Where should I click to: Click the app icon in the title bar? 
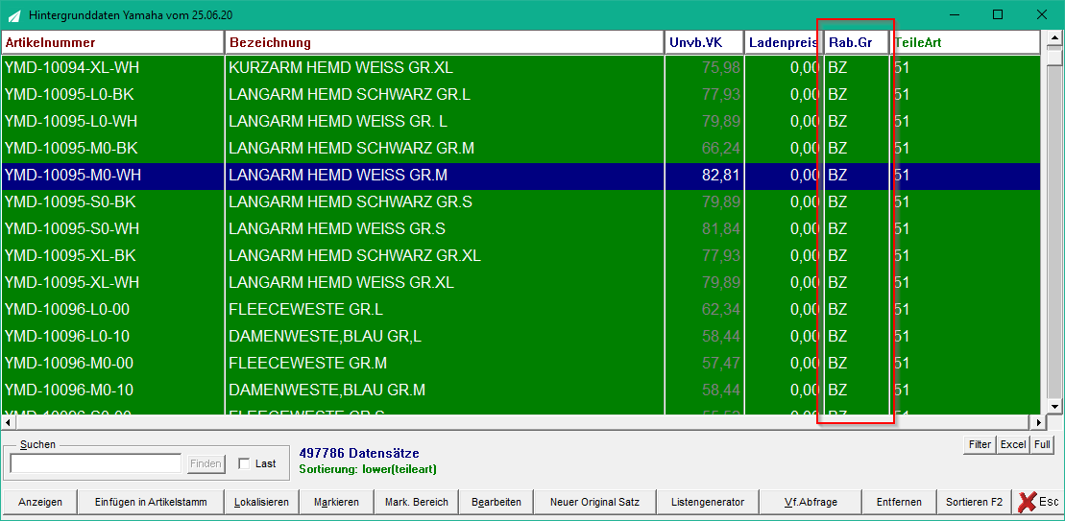13,15
